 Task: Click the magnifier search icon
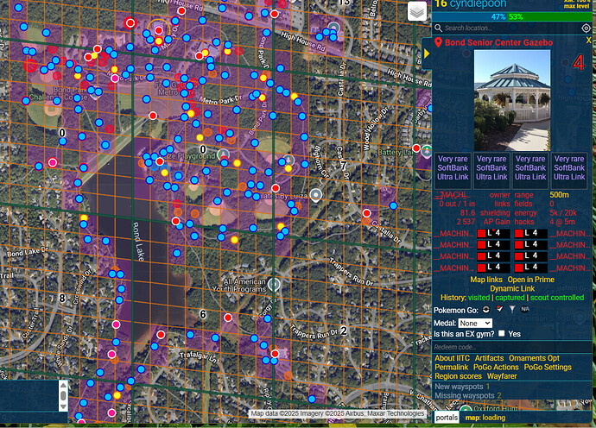[x=438, y=28]
